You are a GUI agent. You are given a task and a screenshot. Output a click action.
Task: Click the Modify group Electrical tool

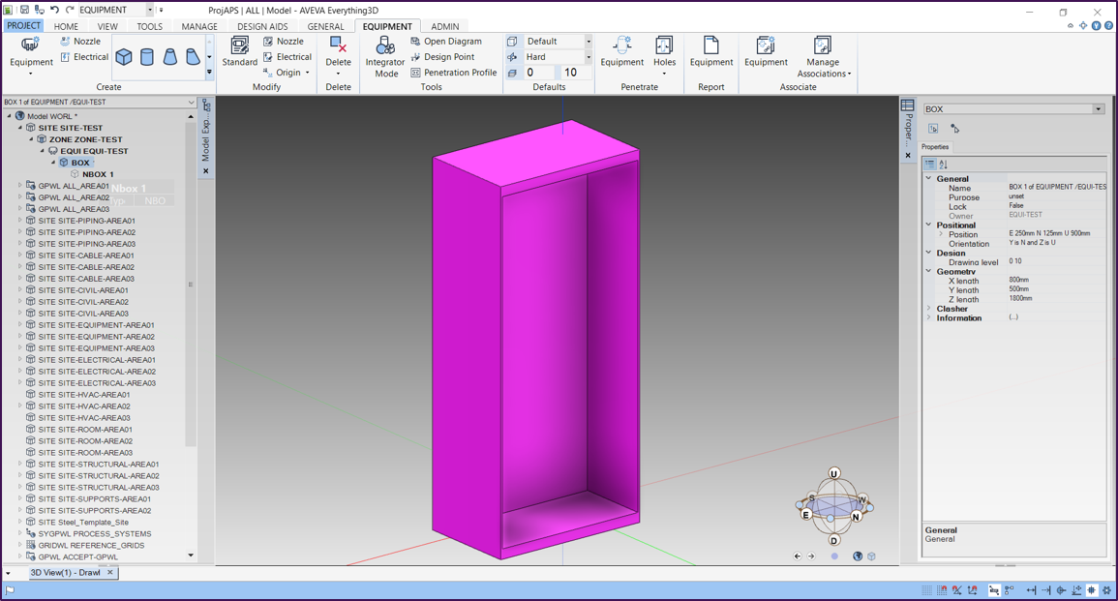287,57
